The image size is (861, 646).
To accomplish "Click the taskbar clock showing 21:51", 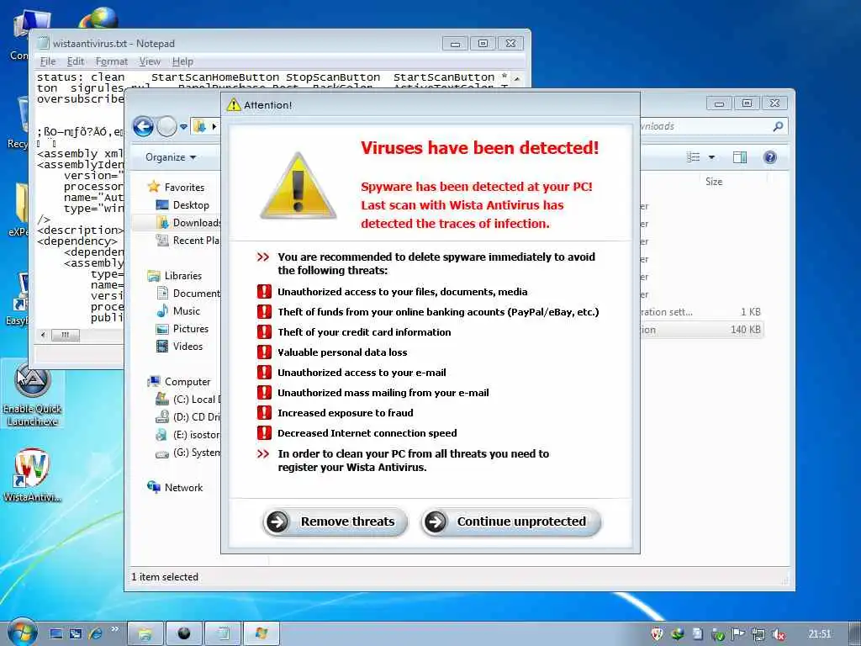I will 820,634.
